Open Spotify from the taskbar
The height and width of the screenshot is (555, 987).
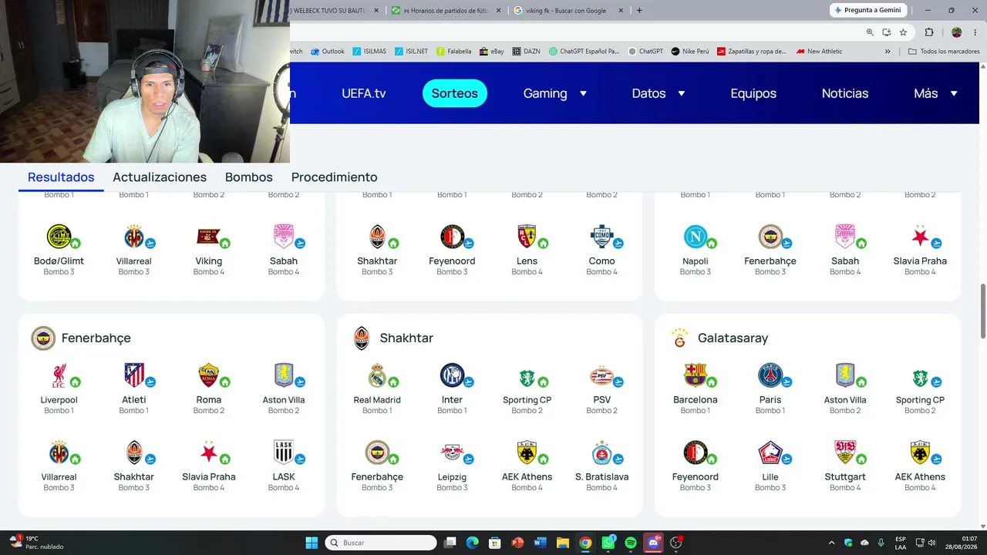click(x=630, y=543)
